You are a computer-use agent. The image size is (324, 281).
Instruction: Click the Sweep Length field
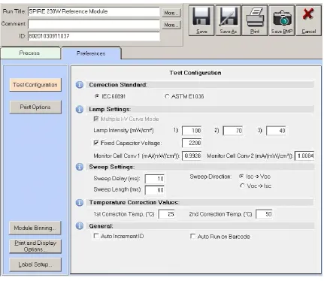pos(155,190)
